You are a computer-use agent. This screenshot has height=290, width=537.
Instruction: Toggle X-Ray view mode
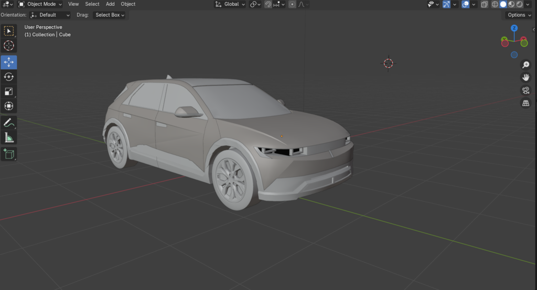[484, 4]
